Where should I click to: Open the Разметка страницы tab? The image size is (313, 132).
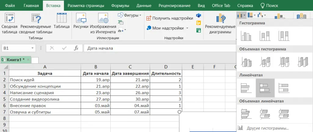pos(86,5)
